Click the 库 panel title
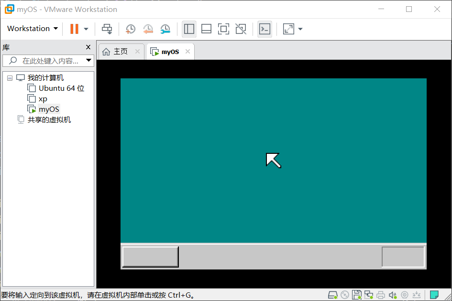 [x=6, y=47]
